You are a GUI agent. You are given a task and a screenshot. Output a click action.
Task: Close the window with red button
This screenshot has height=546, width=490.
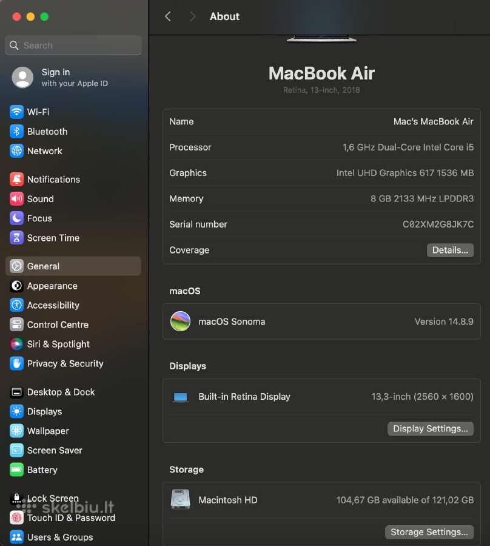[16, 16]
